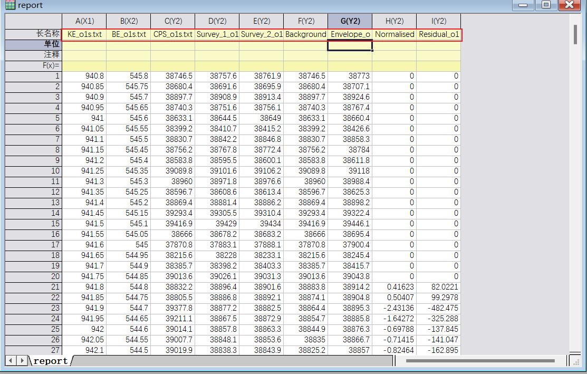Select column header C(Y2)
The height and width of the screenshot is (374, 587).
click(172, 21)
